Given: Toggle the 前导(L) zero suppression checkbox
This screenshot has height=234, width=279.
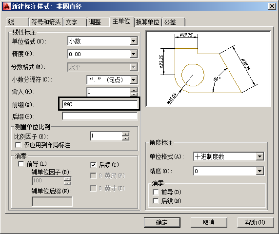Looking at the screenshot, I should [21, 164].
